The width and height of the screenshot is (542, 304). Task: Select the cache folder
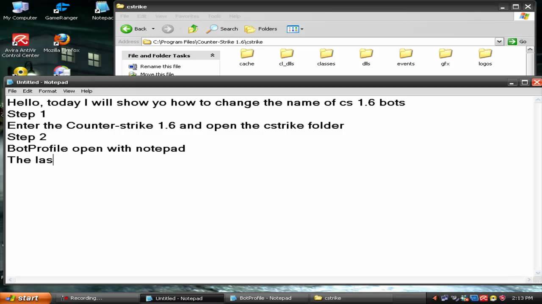point(246,57)
